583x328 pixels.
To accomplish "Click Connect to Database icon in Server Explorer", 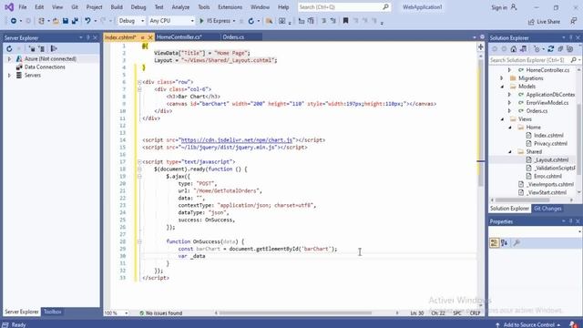I will (x=32, y=48).
